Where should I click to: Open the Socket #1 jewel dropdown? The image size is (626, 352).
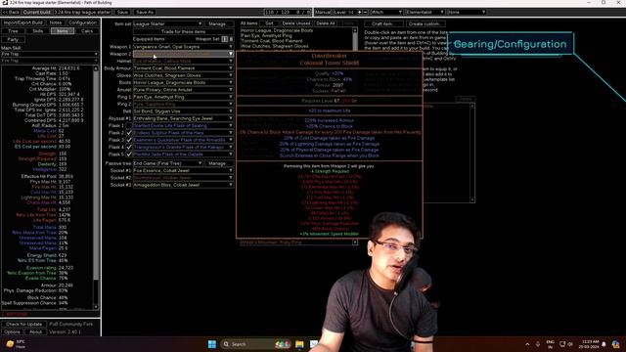click(183, 171)
